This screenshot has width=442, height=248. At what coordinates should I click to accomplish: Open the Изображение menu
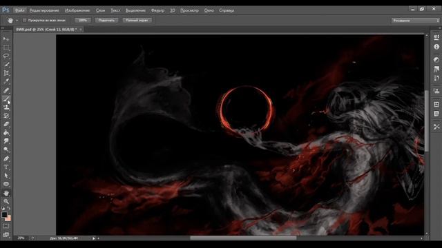pyautogui.click(x=77, y=10)
